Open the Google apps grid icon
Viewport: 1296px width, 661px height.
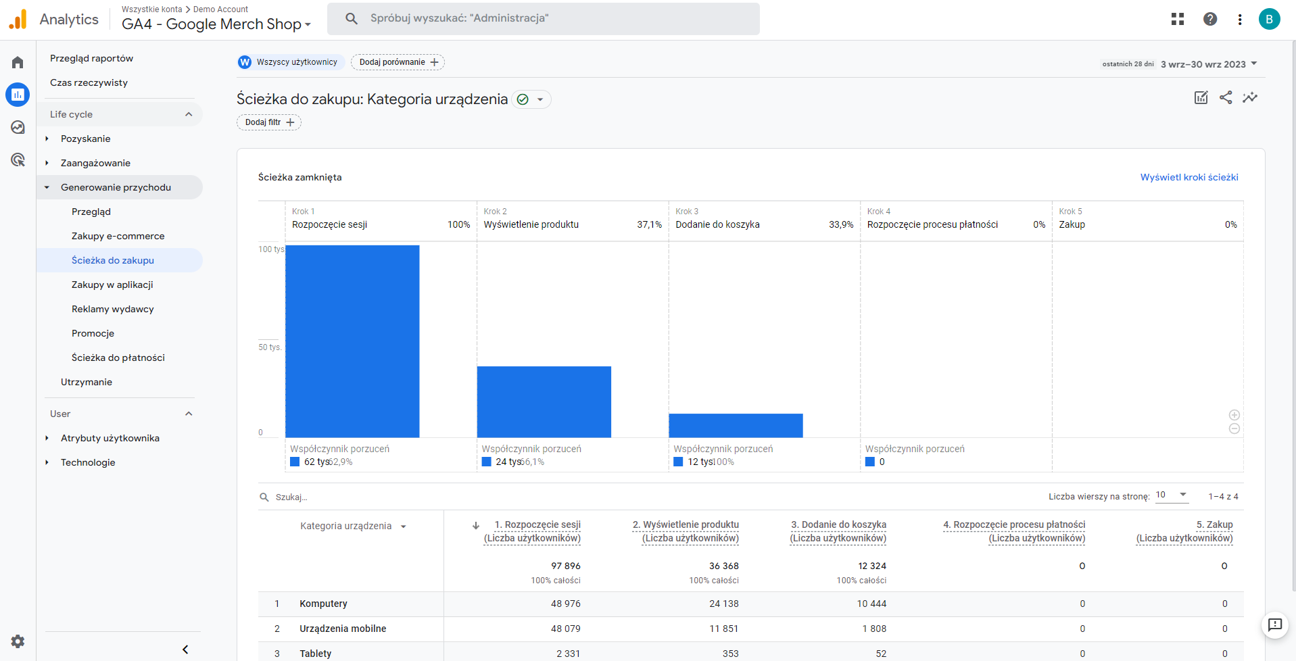pyautogui.click(x=1177, y=19)
